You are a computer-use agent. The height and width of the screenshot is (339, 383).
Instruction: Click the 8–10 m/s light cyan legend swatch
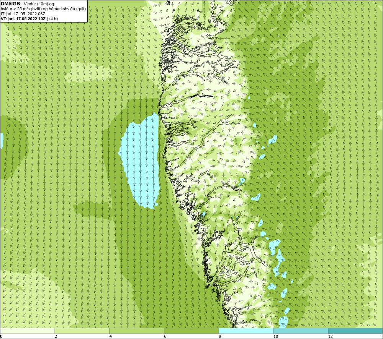point(246,331)
